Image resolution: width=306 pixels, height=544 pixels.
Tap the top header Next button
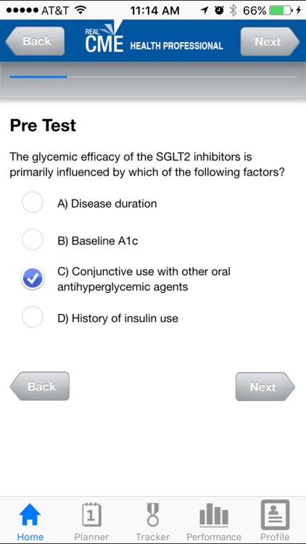270,41
